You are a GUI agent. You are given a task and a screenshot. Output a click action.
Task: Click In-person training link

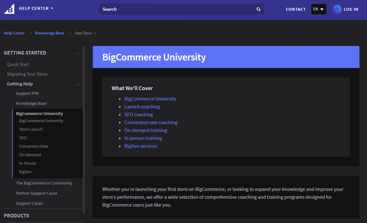(143, 138)
